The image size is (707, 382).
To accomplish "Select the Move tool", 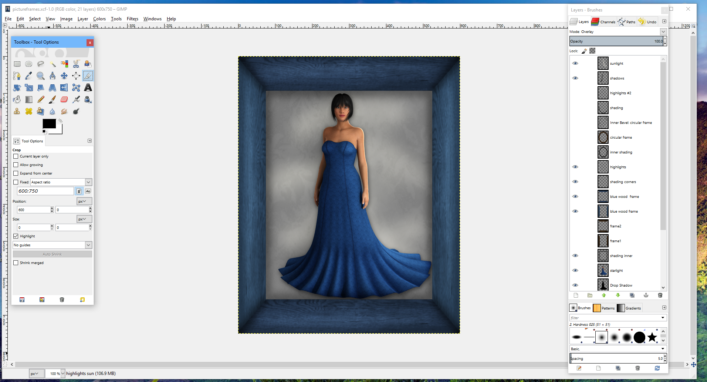I will tap(64, 75).
